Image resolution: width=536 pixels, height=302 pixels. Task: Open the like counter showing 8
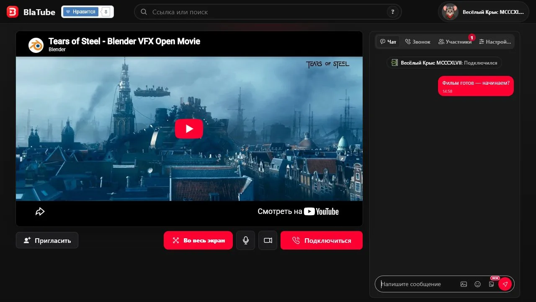tap(106, 12)
